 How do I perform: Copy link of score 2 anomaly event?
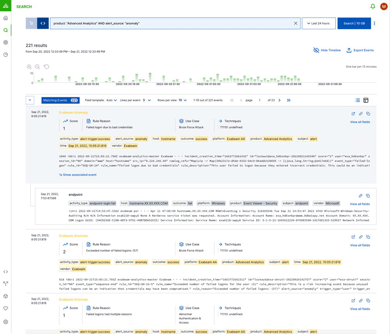[361, 237]
